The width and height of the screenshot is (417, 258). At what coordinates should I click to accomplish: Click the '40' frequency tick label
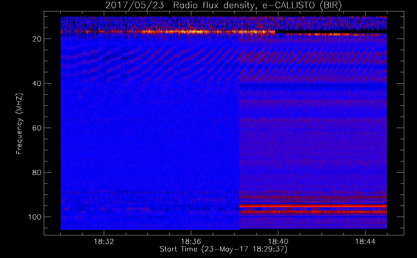(37, 84)
